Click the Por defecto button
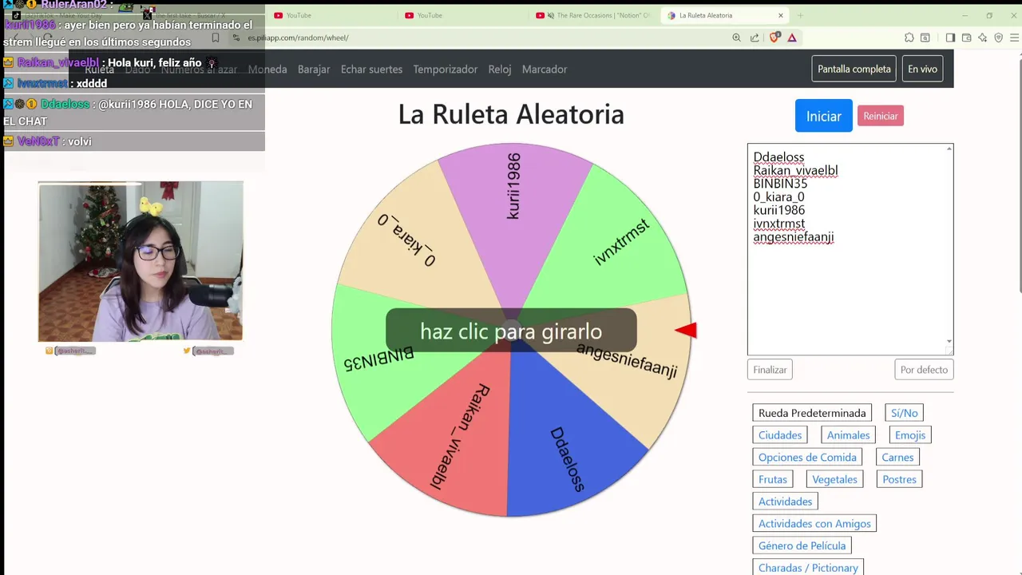 (x=924, y=370)
